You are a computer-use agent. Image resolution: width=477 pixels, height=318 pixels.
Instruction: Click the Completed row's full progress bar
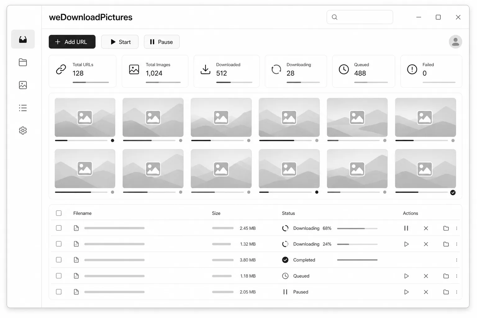point(357,260)
